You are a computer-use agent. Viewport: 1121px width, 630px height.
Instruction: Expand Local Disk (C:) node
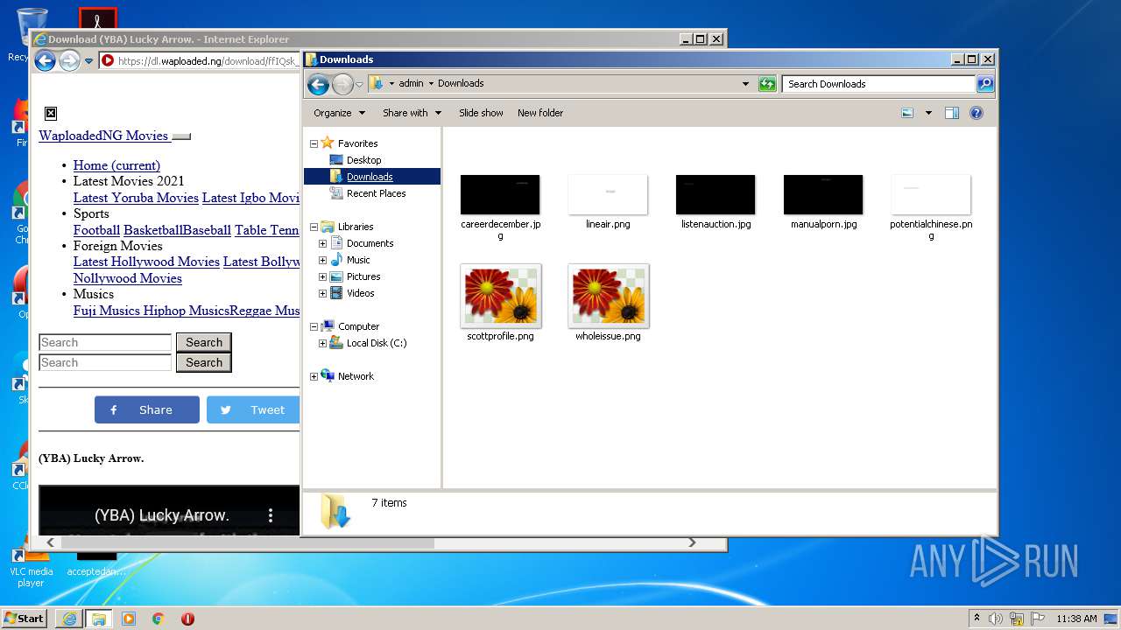(322, 343)
